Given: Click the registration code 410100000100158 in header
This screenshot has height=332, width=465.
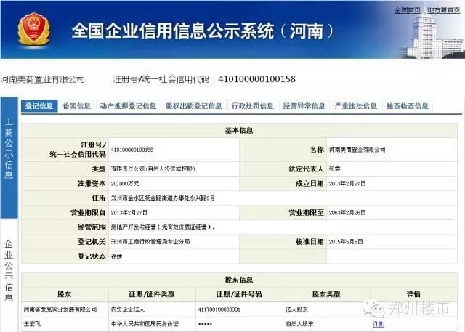Looking at the screenshot, I should [256, 79].
